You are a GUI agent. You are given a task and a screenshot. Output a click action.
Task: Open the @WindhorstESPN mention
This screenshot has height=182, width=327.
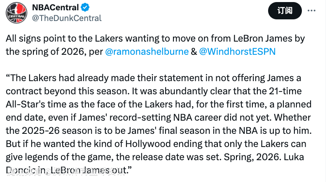coord(237,51)
